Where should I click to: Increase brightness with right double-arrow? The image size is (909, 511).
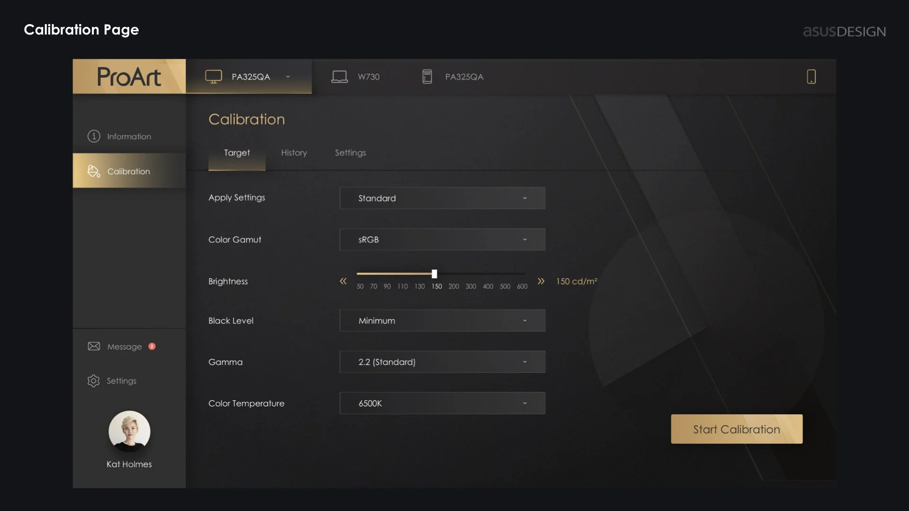coord(541,281)
